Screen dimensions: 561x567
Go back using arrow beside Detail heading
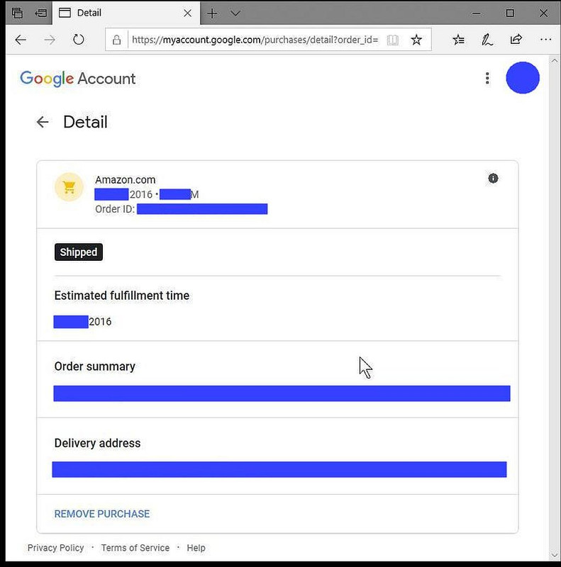pyautogui.click(x=43, y=122)
